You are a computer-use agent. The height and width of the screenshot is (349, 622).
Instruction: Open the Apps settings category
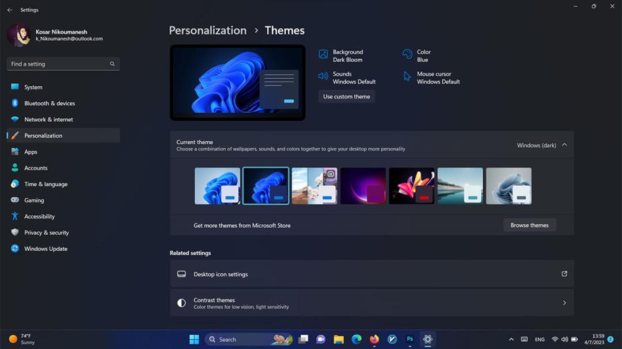tap(63, 152)
